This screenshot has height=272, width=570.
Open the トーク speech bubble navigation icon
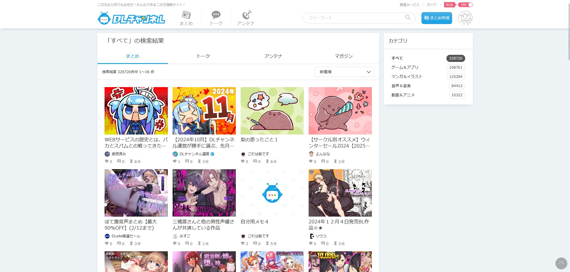[x=216, y=18]
